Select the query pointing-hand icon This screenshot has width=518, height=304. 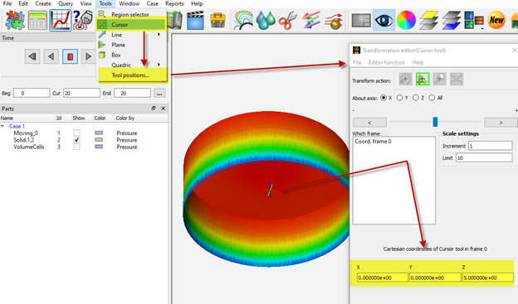[83, 20]
